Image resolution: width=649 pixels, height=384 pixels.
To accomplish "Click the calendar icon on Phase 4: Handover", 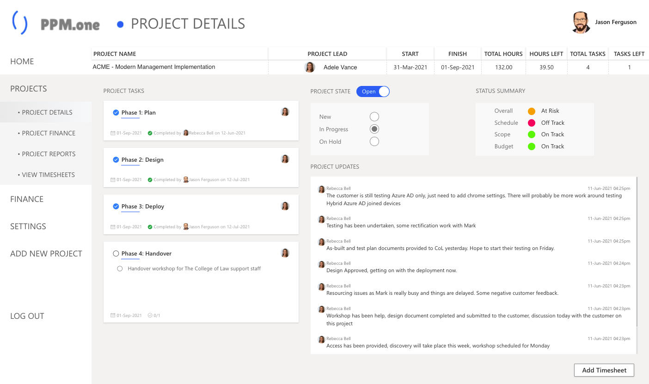I will [113, 316].
